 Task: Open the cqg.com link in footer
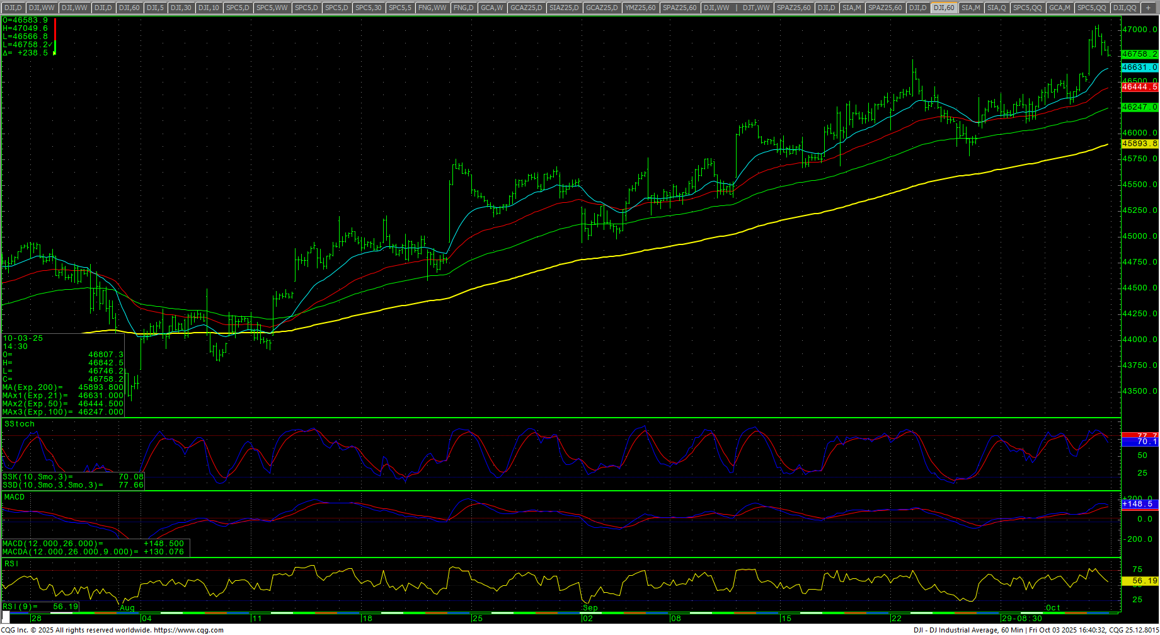pos(188,630)
